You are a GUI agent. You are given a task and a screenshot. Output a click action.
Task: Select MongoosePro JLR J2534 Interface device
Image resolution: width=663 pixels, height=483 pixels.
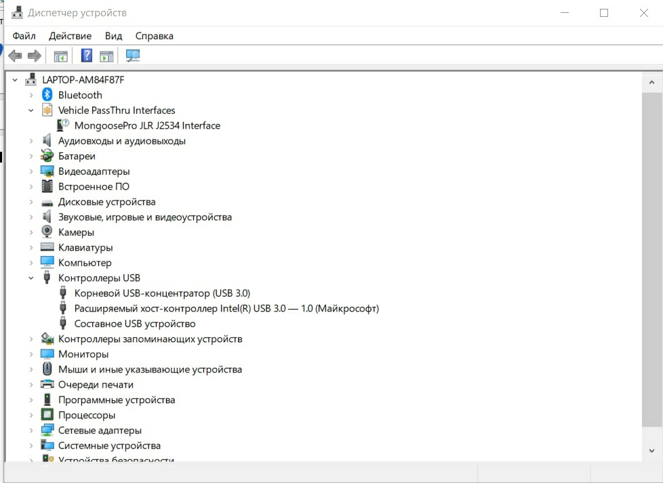click(x=147, y=125)
